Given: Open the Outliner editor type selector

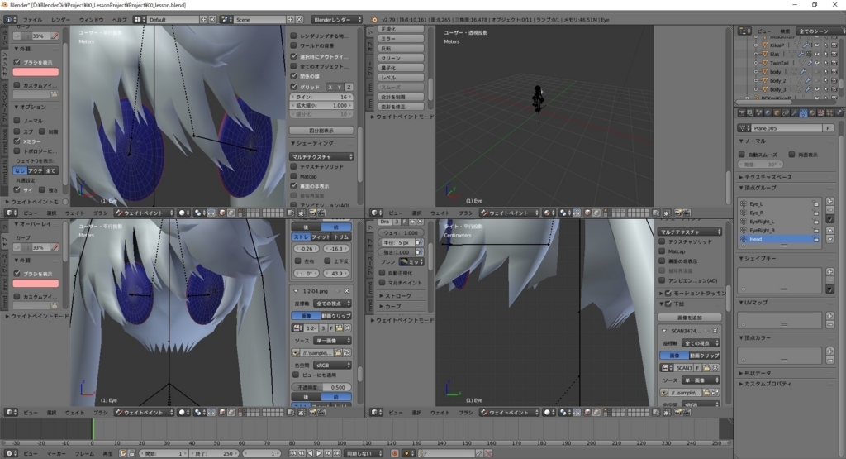Looking at the screenshot, I should (x=744, y=31).
